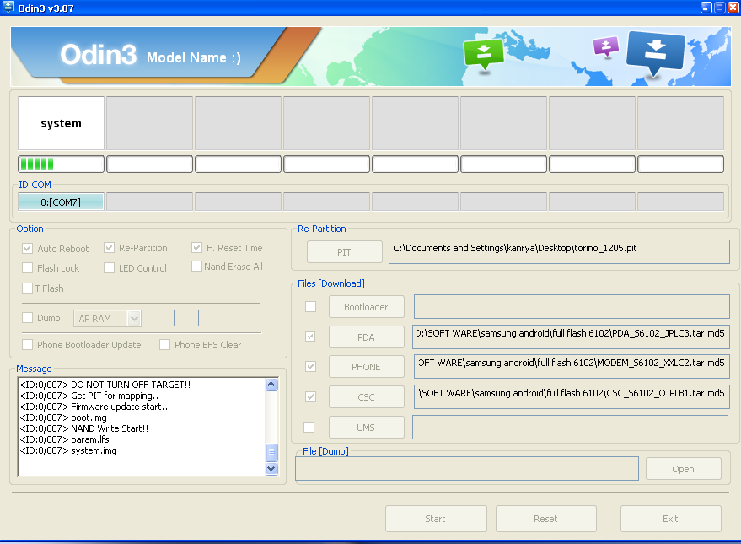The image size is (741, 544).
Task: Enable the LED Control option
Action: (109, 268)
